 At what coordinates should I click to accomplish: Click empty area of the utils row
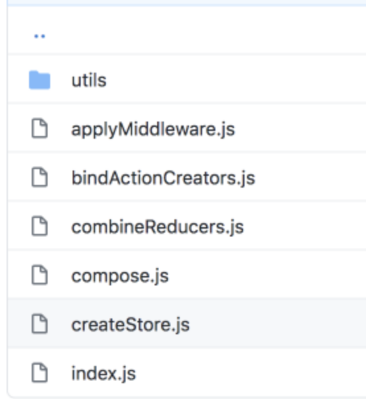pos(237,80)
